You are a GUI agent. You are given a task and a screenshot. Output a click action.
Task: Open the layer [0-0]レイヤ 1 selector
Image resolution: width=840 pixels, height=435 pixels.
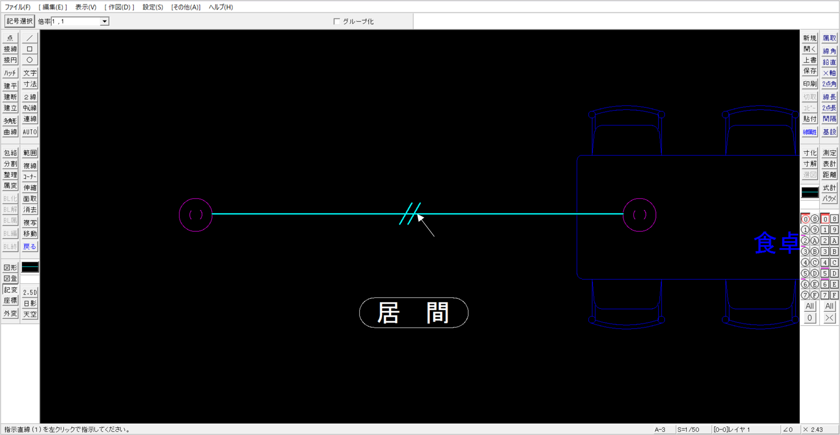coord(732,430)
